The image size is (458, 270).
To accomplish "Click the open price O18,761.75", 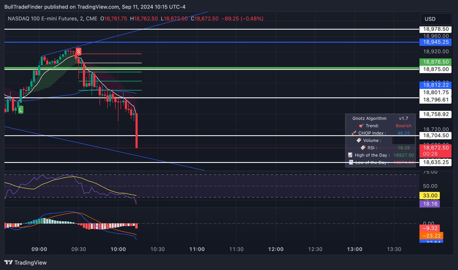I will pyautogui.click(x=114, y=18).
